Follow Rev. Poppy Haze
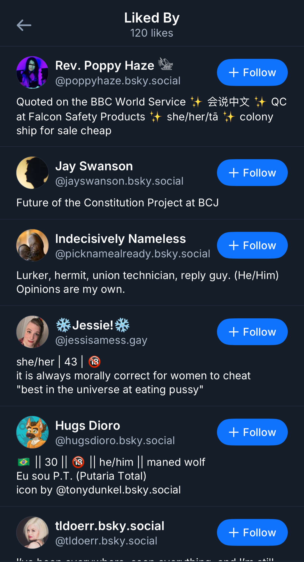The image size is (304, 562). pos(252,72)
